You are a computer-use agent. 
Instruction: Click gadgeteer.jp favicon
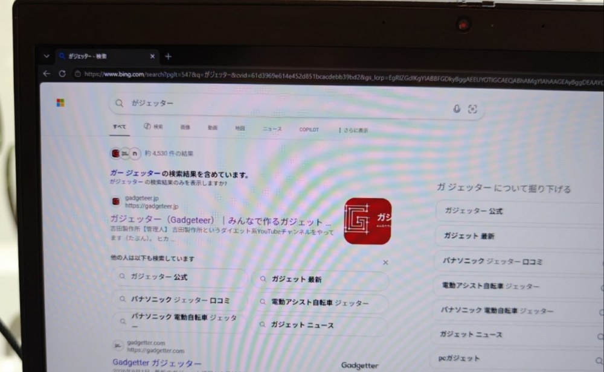point(115,201)
